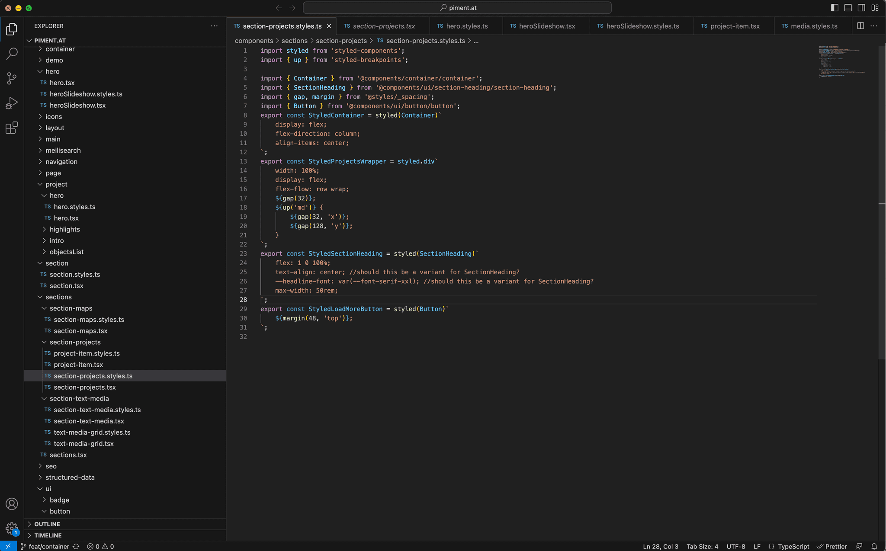The height and width of the screenshot is (551, 886).
Task: Expand the OUTLINE section
Action: pyautogui.click(x=47, y=524)
